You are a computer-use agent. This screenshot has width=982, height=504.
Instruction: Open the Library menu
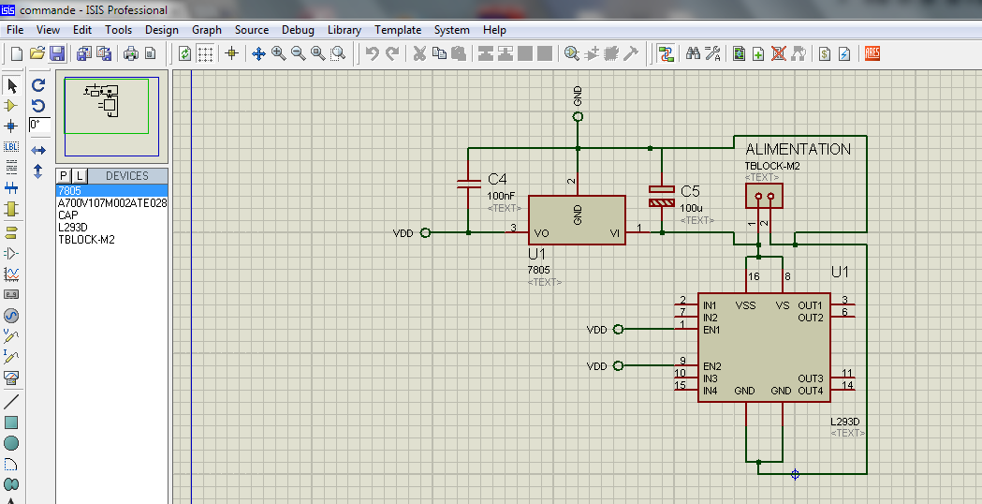pos(344,30)
